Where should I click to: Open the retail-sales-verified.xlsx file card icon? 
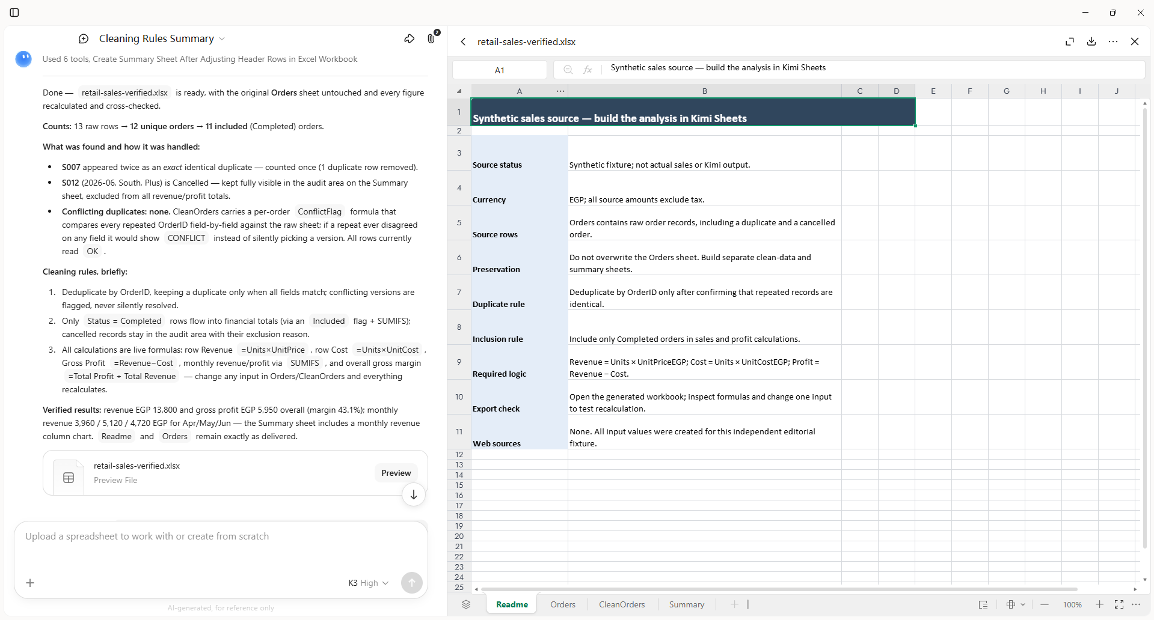click(x=69, y=478)
